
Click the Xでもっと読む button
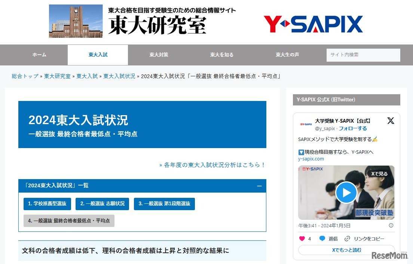346,250
